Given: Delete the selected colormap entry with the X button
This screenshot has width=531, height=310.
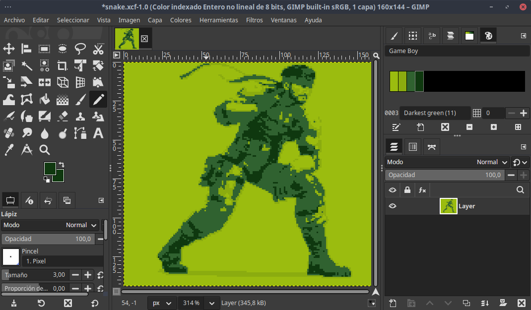Looking at the screenshot, I should pos(445,127).
